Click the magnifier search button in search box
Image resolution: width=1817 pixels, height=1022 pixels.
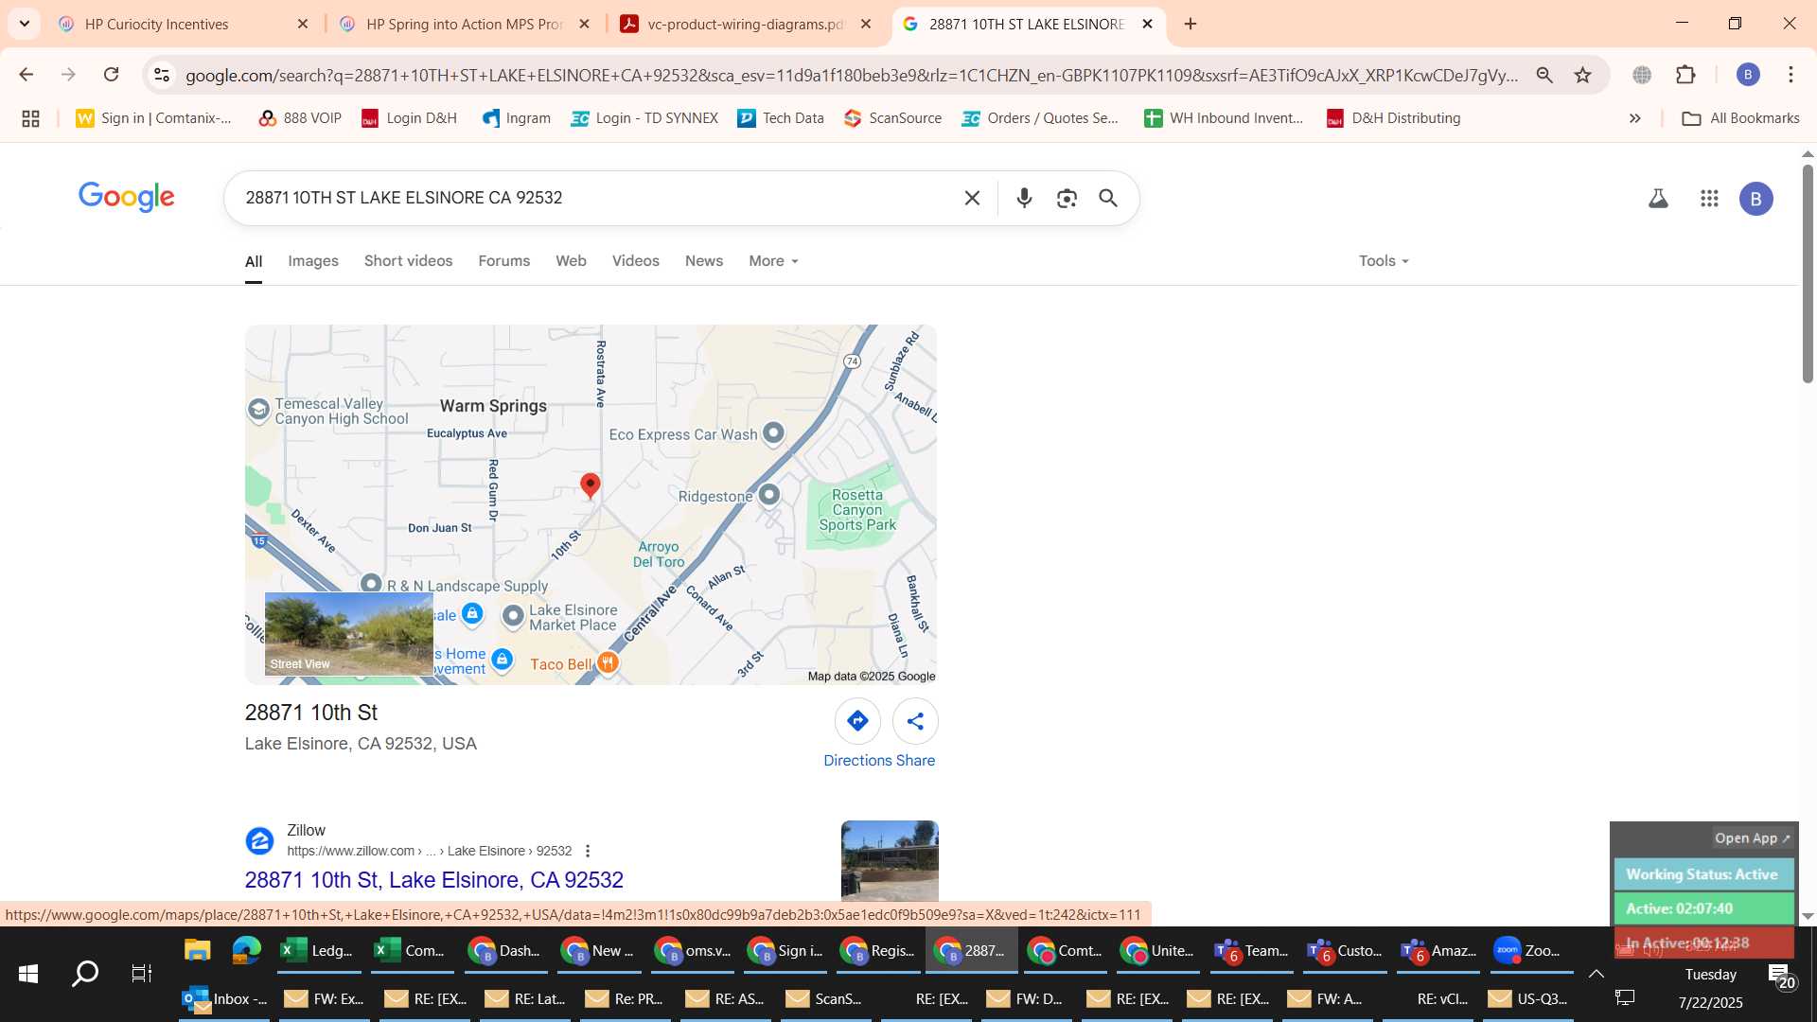pos(1108,198)
